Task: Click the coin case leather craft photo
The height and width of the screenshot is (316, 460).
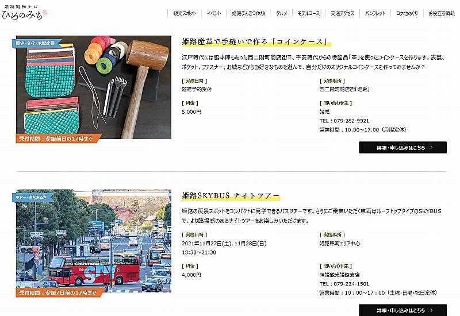Action: (94, 87)
